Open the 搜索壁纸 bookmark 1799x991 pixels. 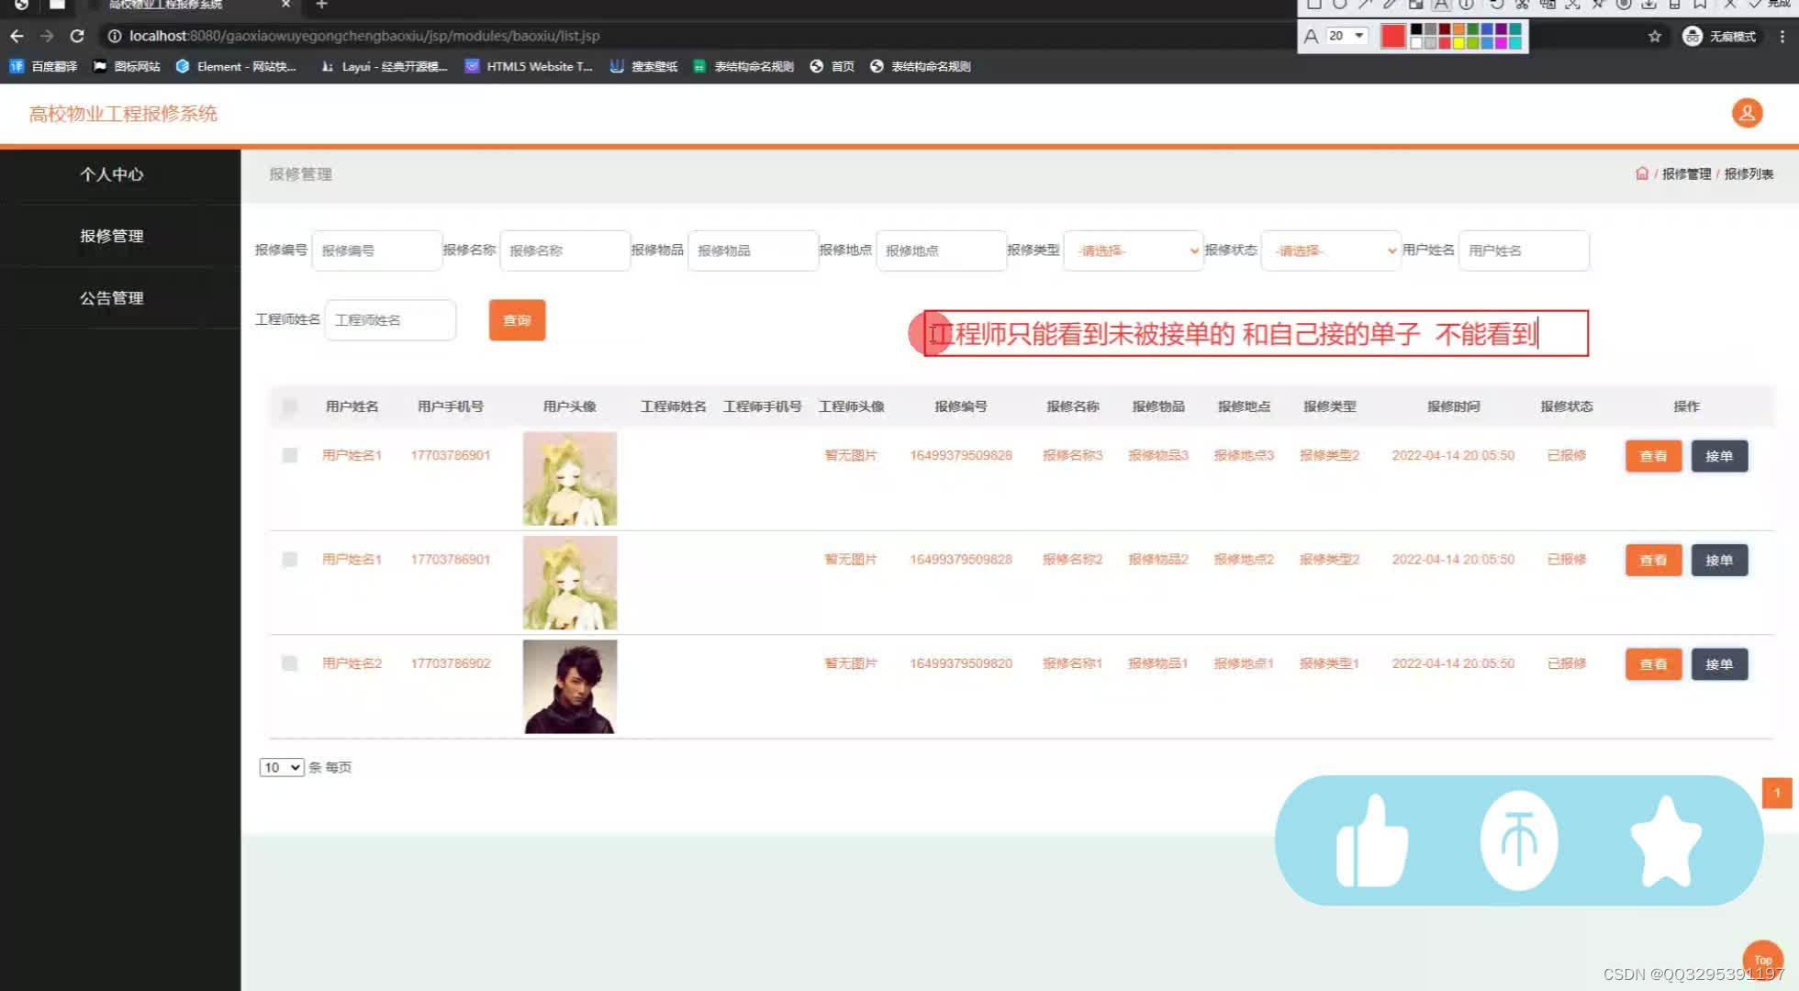643,66
